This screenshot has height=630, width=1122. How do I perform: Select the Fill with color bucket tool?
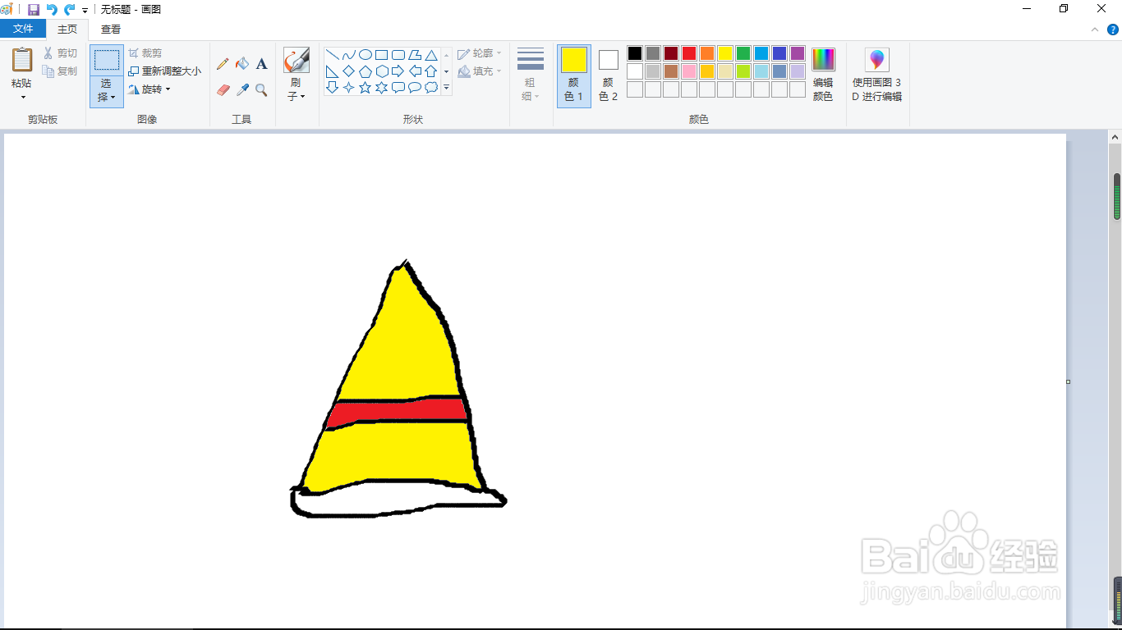pos(242,64)
